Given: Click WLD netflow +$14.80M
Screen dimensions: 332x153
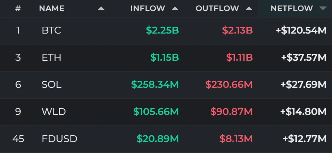Looking at the screenshot, I should [303, 111].
